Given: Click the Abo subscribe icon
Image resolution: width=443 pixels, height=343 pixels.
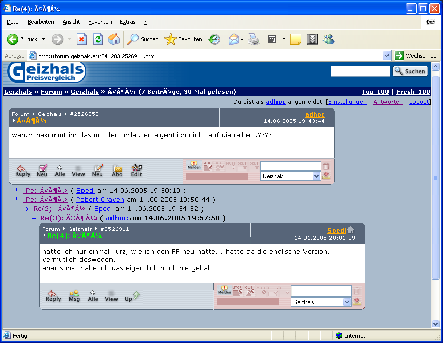Looking at the screenshot, I should pos(117,171).
